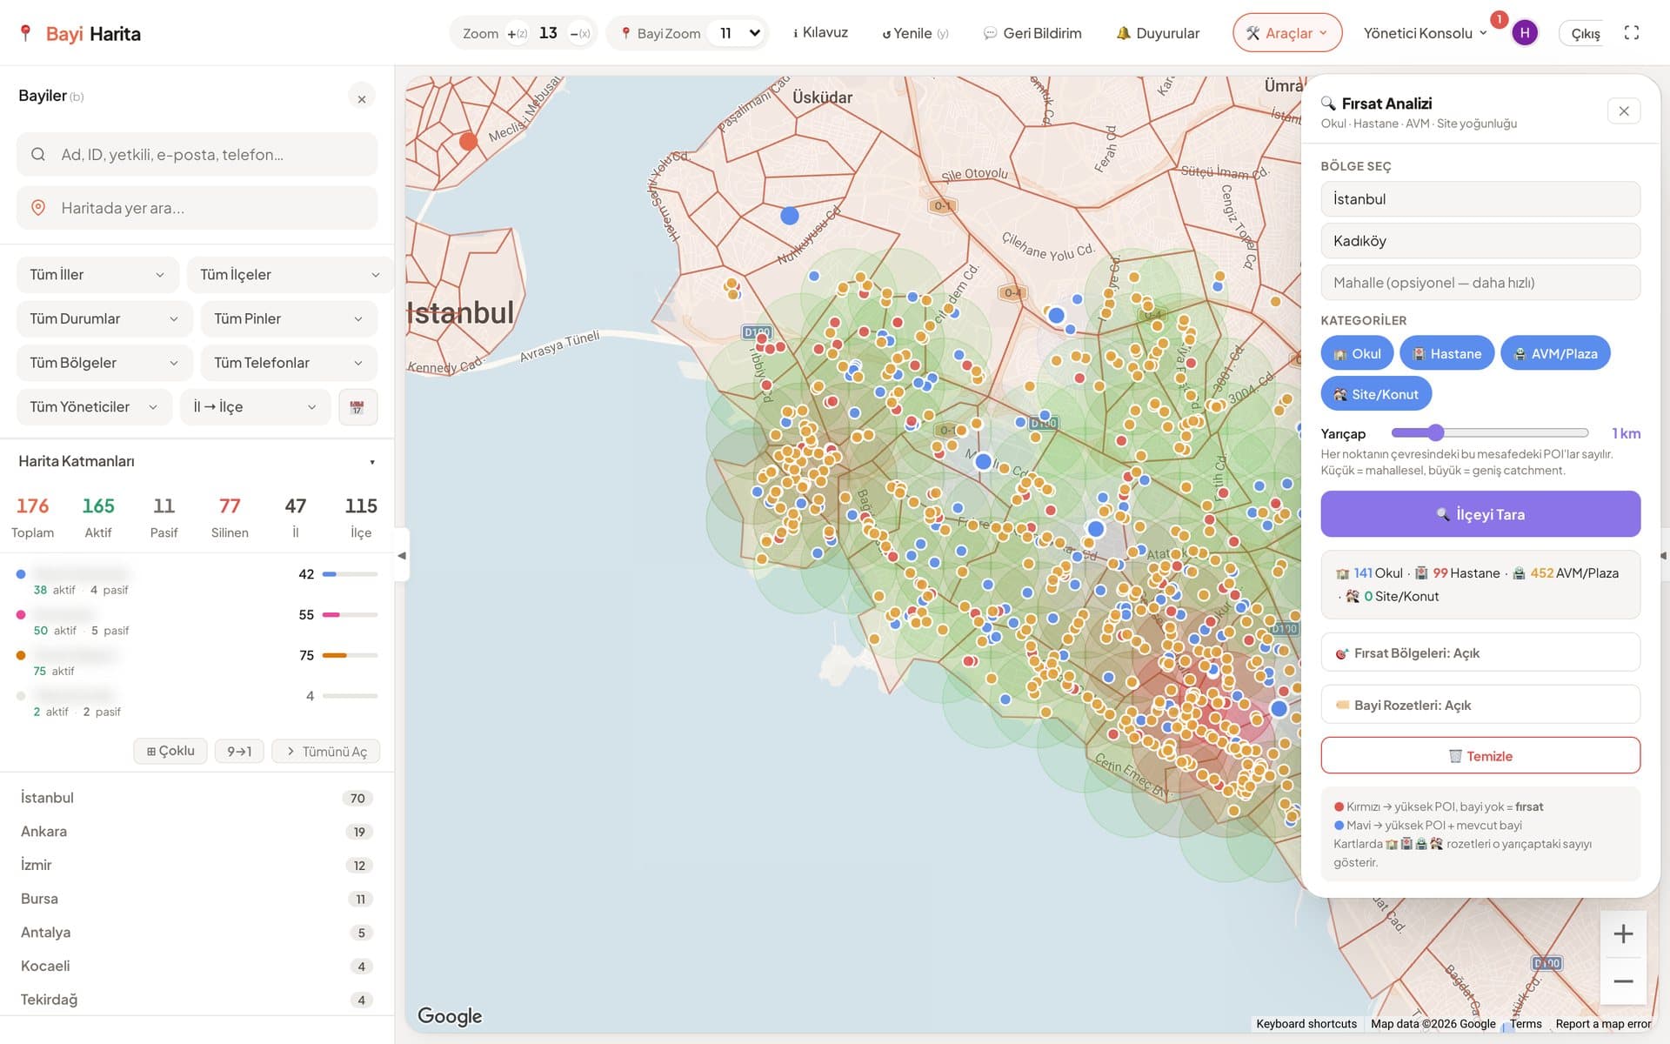Click the Çıkış logout button
The image size is (1670, 1044).
[1584, 33]
